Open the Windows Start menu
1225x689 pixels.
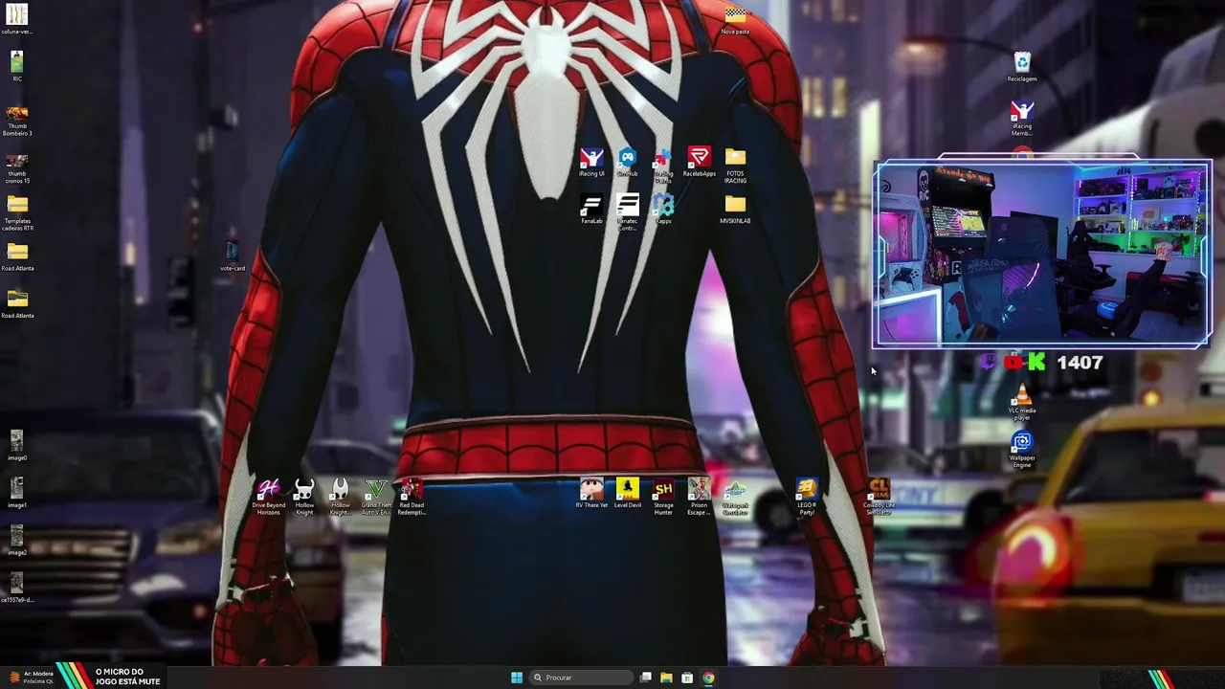pyautogui.click(x=517, y=678)
